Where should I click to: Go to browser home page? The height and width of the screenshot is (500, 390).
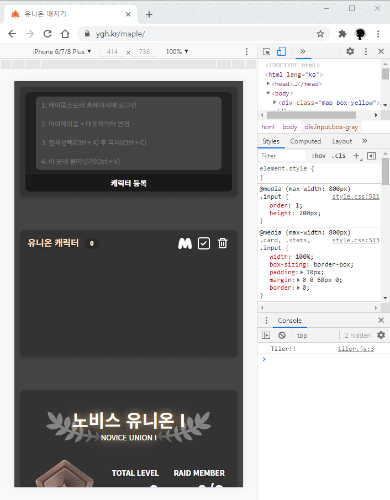(65, 34)
